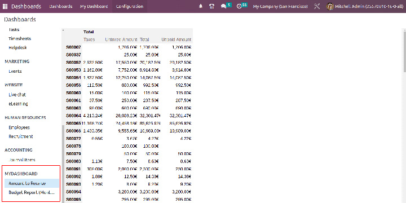406x203 pixels.
Task: Open the Timesheets dashboard
Action: 20,38
